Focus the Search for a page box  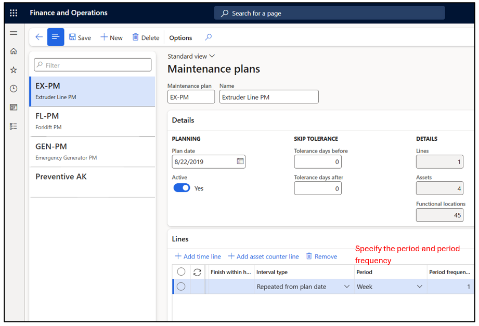tap(329, 13)
